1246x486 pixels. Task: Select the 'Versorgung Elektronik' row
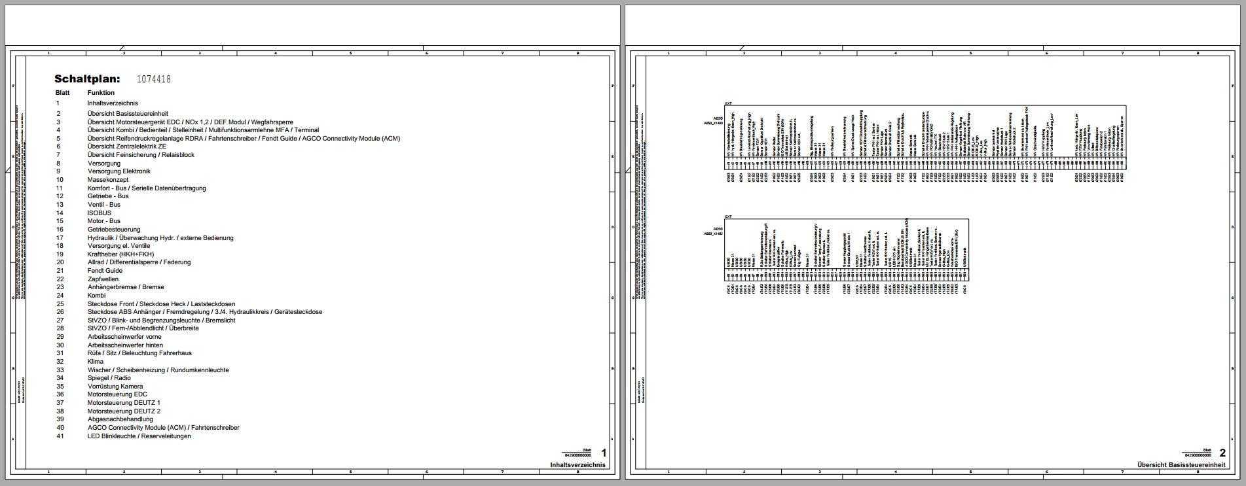(x=119, y=171)
